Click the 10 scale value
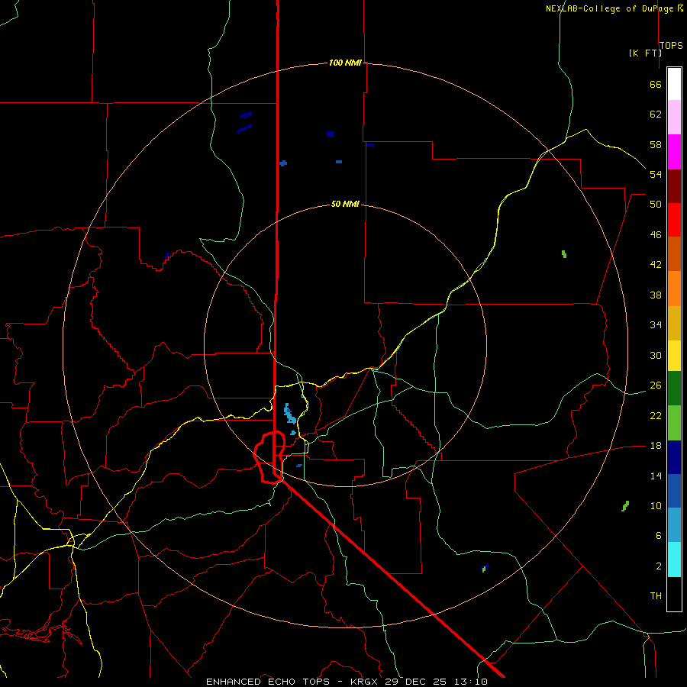This screenshot has height=687, width=687. pos(656,505)
